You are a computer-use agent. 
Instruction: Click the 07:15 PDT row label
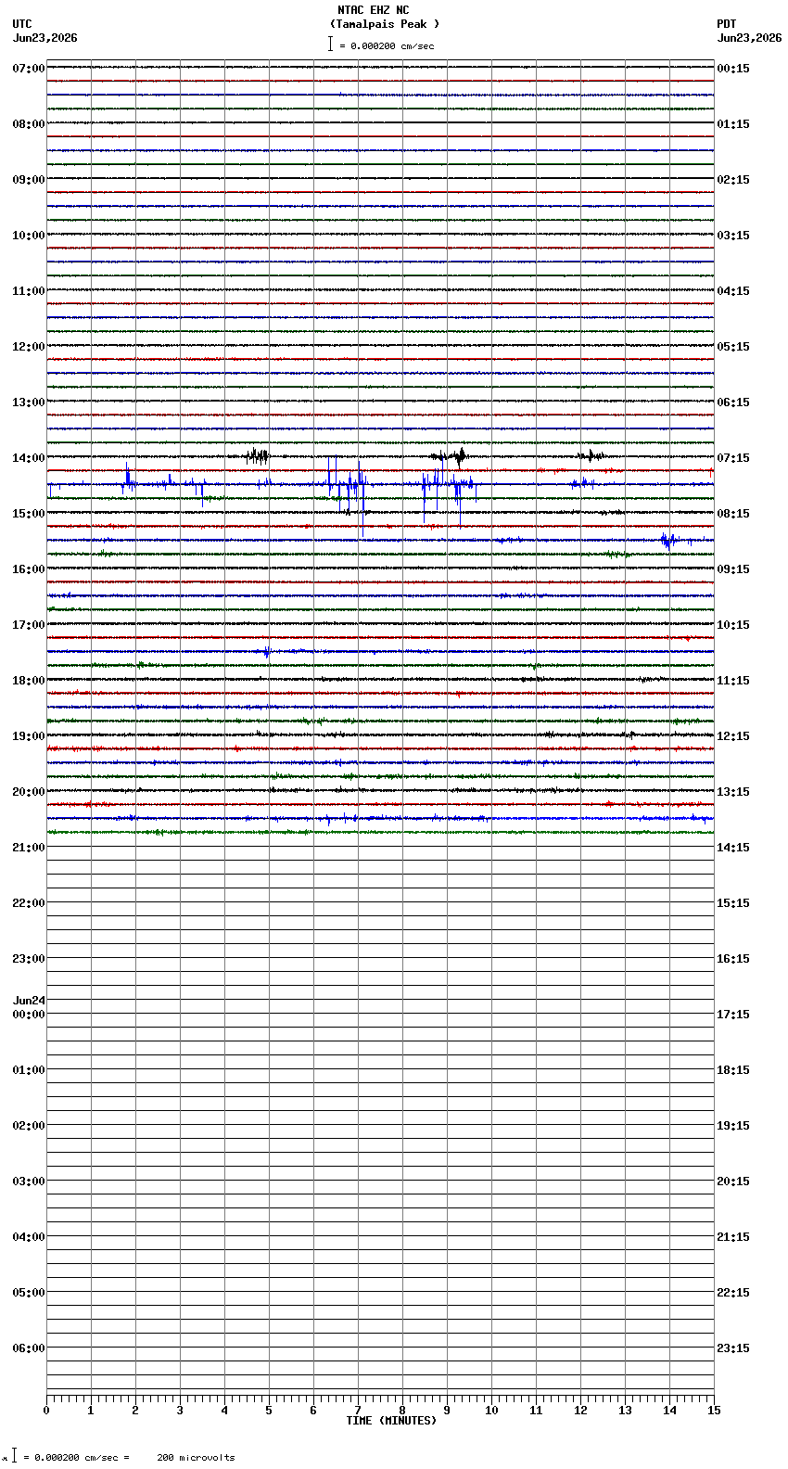tap(733, 458)
